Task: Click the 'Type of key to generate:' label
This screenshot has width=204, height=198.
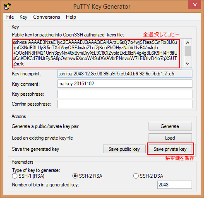Action: [x=36, y=170]
